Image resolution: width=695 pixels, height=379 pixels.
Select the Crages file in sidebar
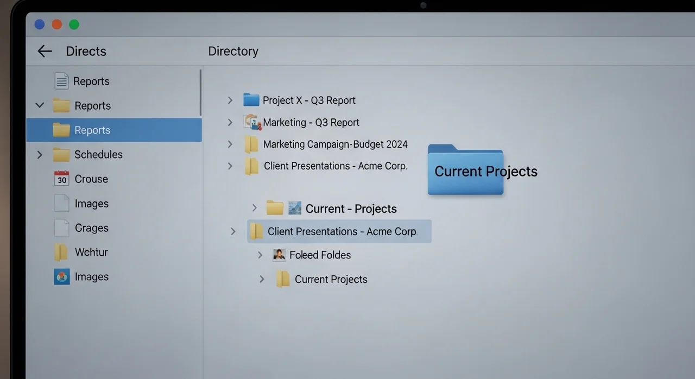click(x=91, y=228)
